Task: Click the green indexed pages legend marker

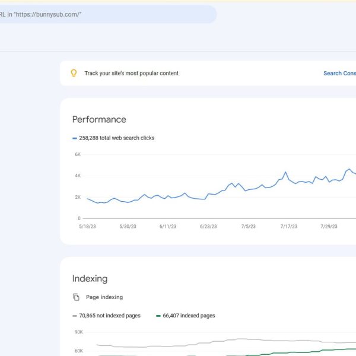Action: pos(158,316)
